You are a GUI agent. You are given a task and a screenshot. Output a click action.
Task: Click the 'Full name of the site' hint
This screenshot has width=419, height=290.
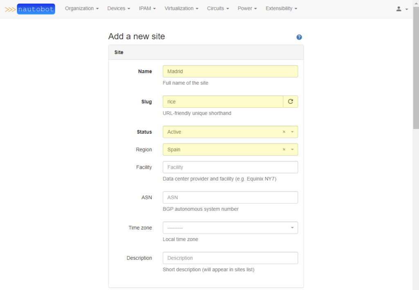pos(185,83)
